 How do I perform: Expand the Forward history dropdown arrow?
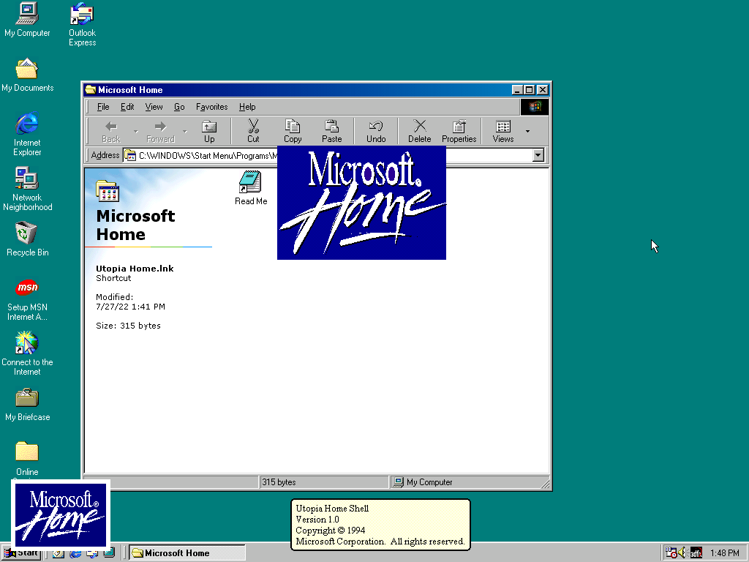pos(185,132)
